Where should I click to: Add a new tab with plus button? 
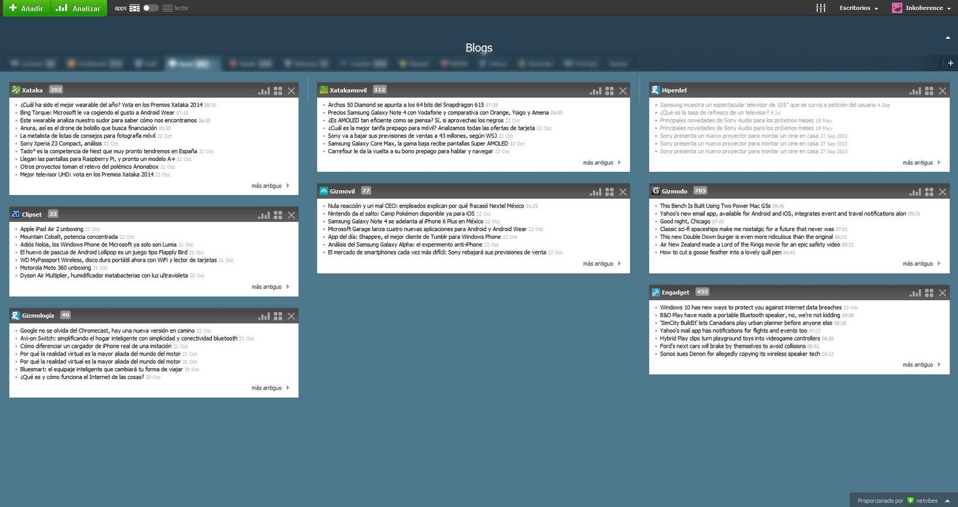950,63
